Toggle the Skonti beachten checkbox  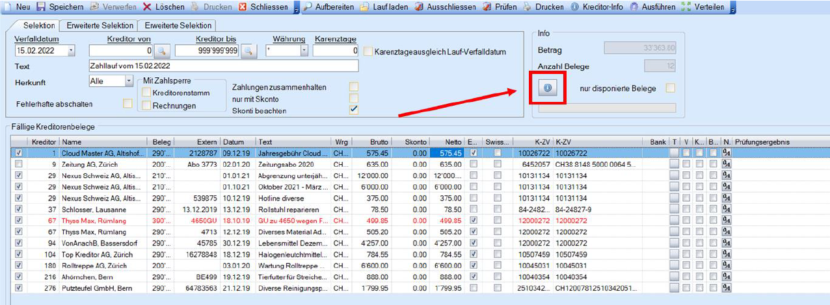click(354, 110)
